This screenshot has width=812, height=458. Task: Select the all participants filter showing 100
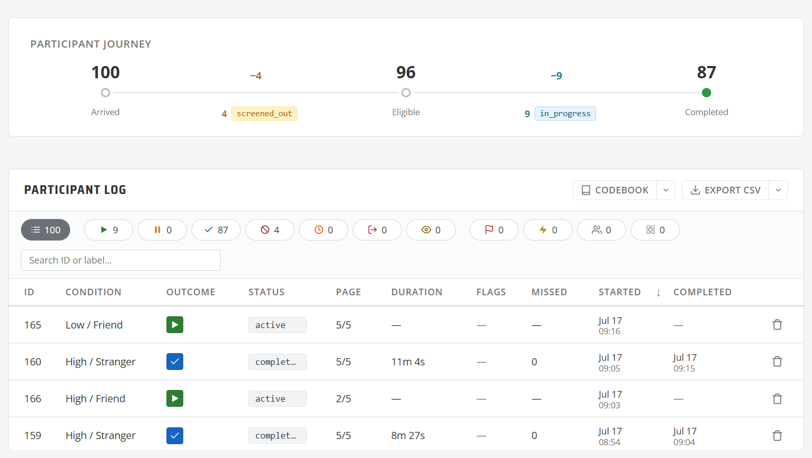pyautogui.click(x=46, y=230)
